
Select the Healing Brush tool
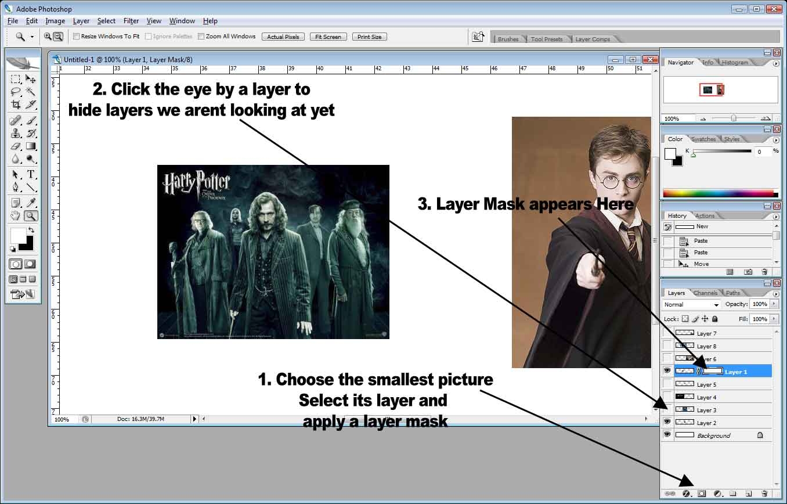[16, 121]
